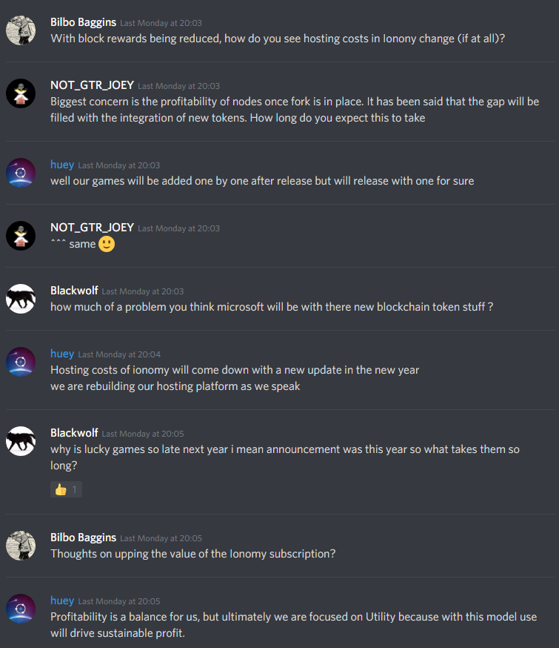This screenshot has height=648, width=559.
Task: Click timestamp 'Last Monday at 20:04'
Action: tap(119, 354)
